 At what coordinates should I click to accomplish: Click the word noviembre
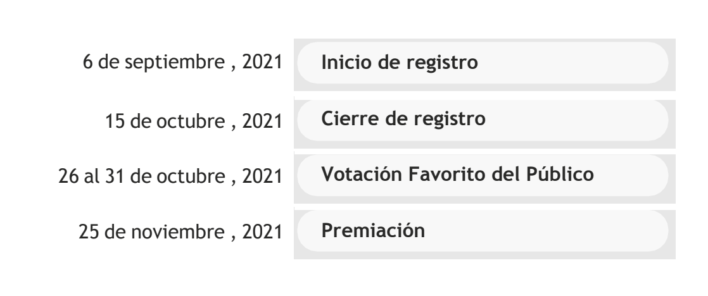point(178,232)
